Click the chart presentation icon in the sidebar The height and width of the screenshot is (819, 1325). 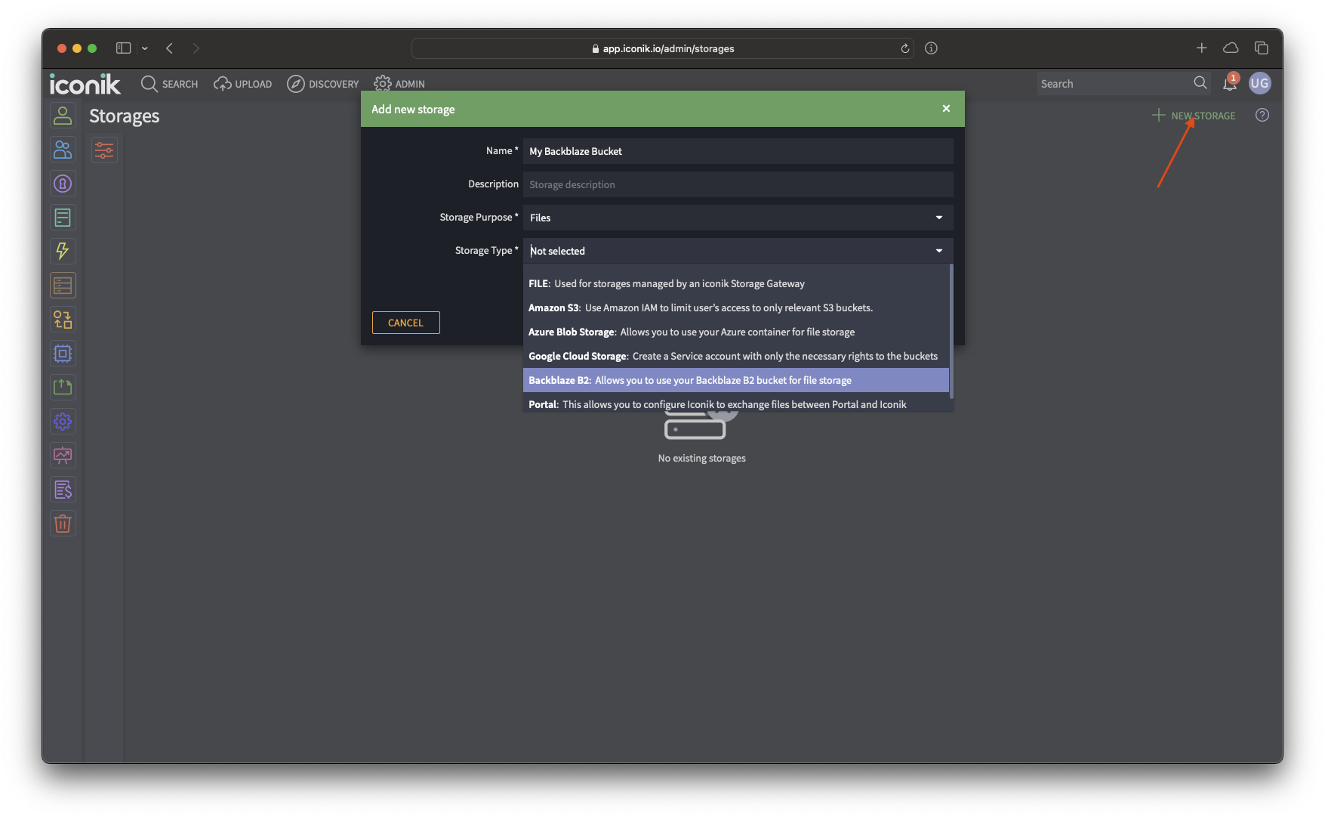(x=63, y=456)
